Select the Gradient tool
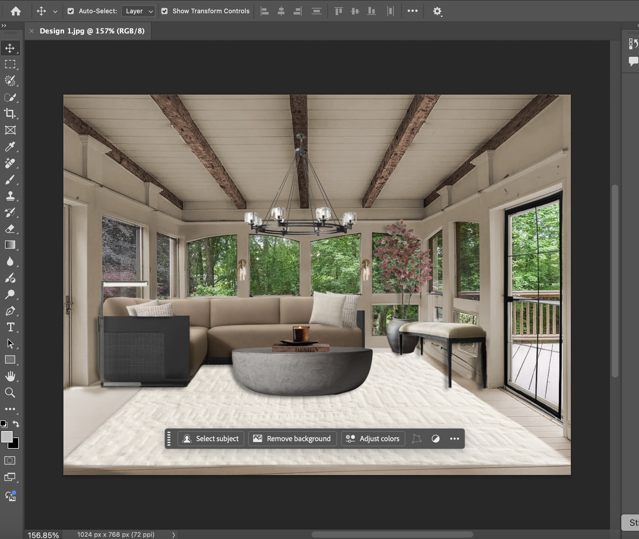Screen dimensions: 639x539 10,245
